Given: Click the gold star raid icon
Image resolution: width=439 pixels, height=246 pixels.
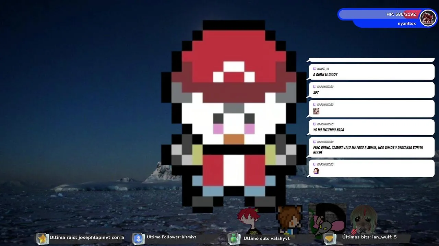Looking at the screenshot, I should point(42,238).
